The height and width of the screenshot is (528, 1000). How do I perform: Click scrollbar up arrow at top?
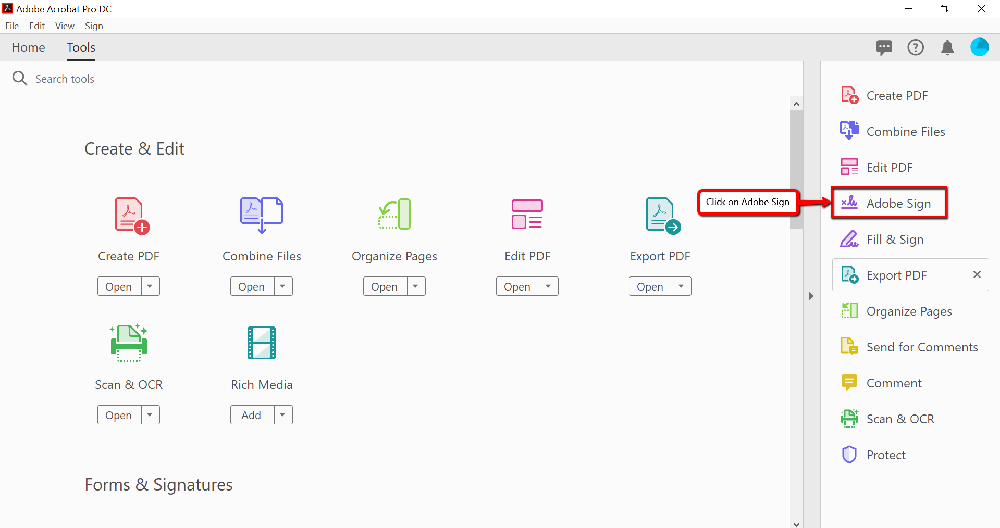click(x=796, y=104)
